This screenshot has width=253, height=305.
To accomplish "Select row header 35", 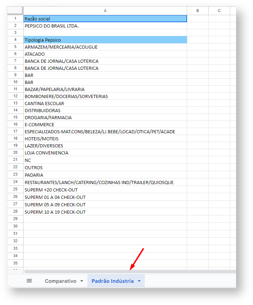I will [x=15, y=263].
